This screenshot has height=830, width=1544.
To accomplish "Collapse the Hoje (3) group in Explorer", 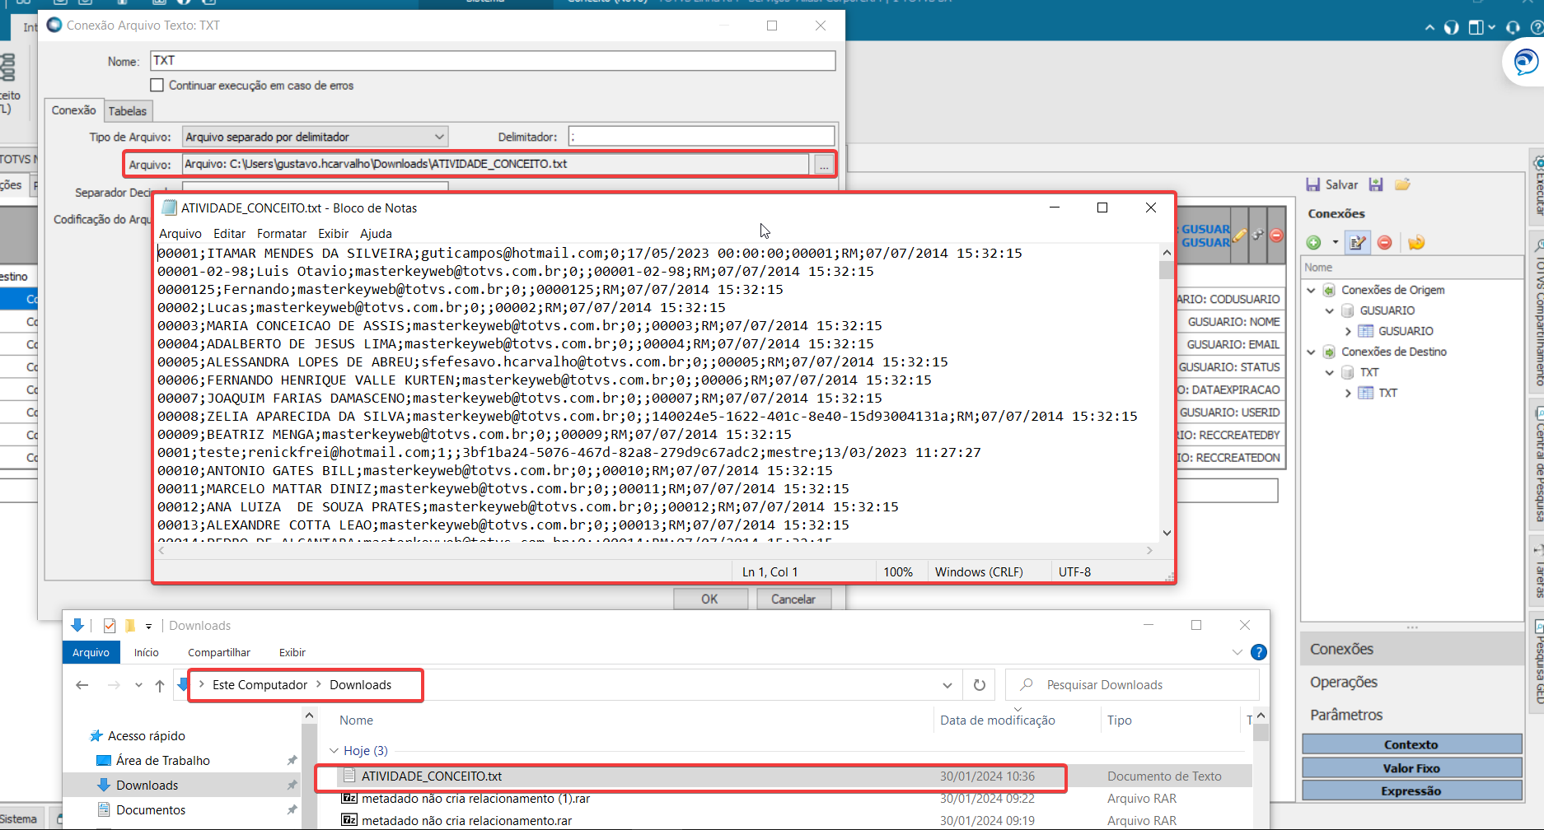I will pyautogui.click(x=334, y=750).
